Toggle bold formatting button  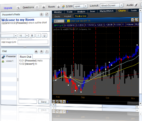32,35
